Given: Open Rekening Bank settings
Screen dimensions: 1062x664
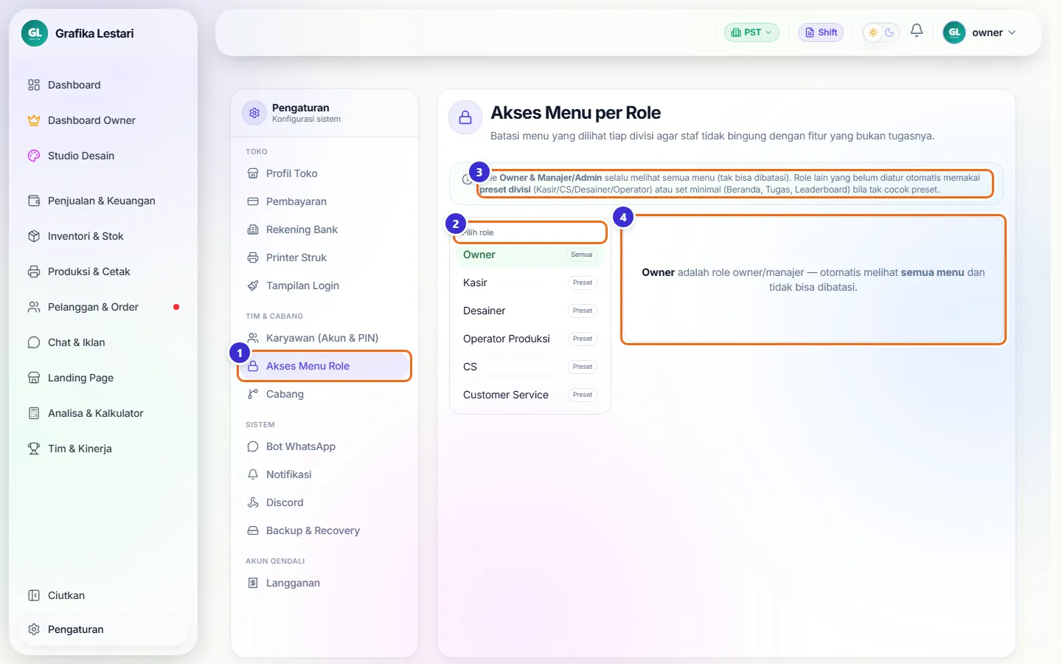Looking at the screenshot, I should (x=324, y=229).
